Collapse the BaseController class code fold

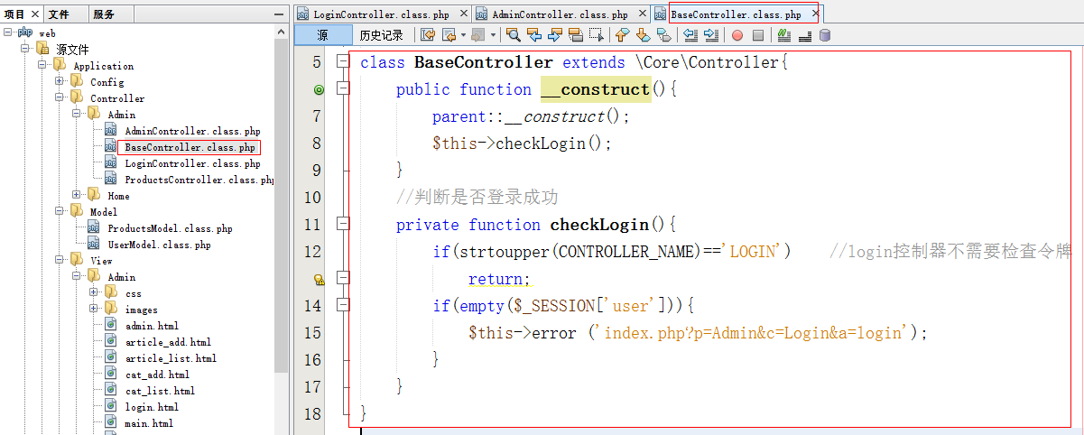pos(342,62)
